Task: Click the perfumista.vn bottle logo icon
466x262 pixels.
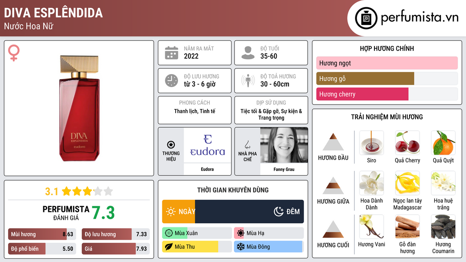Action: 366,18
